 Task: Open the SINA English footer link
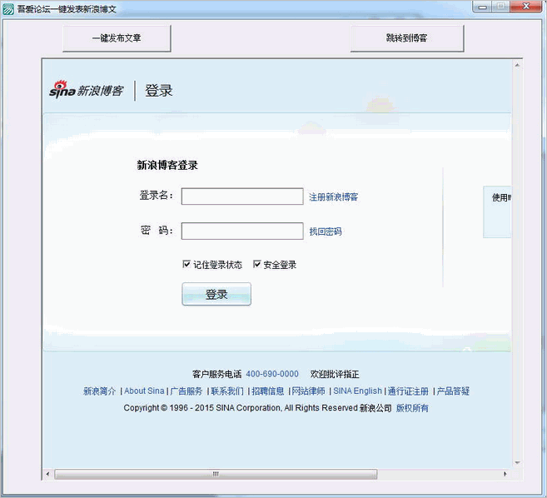pos(357,391)
